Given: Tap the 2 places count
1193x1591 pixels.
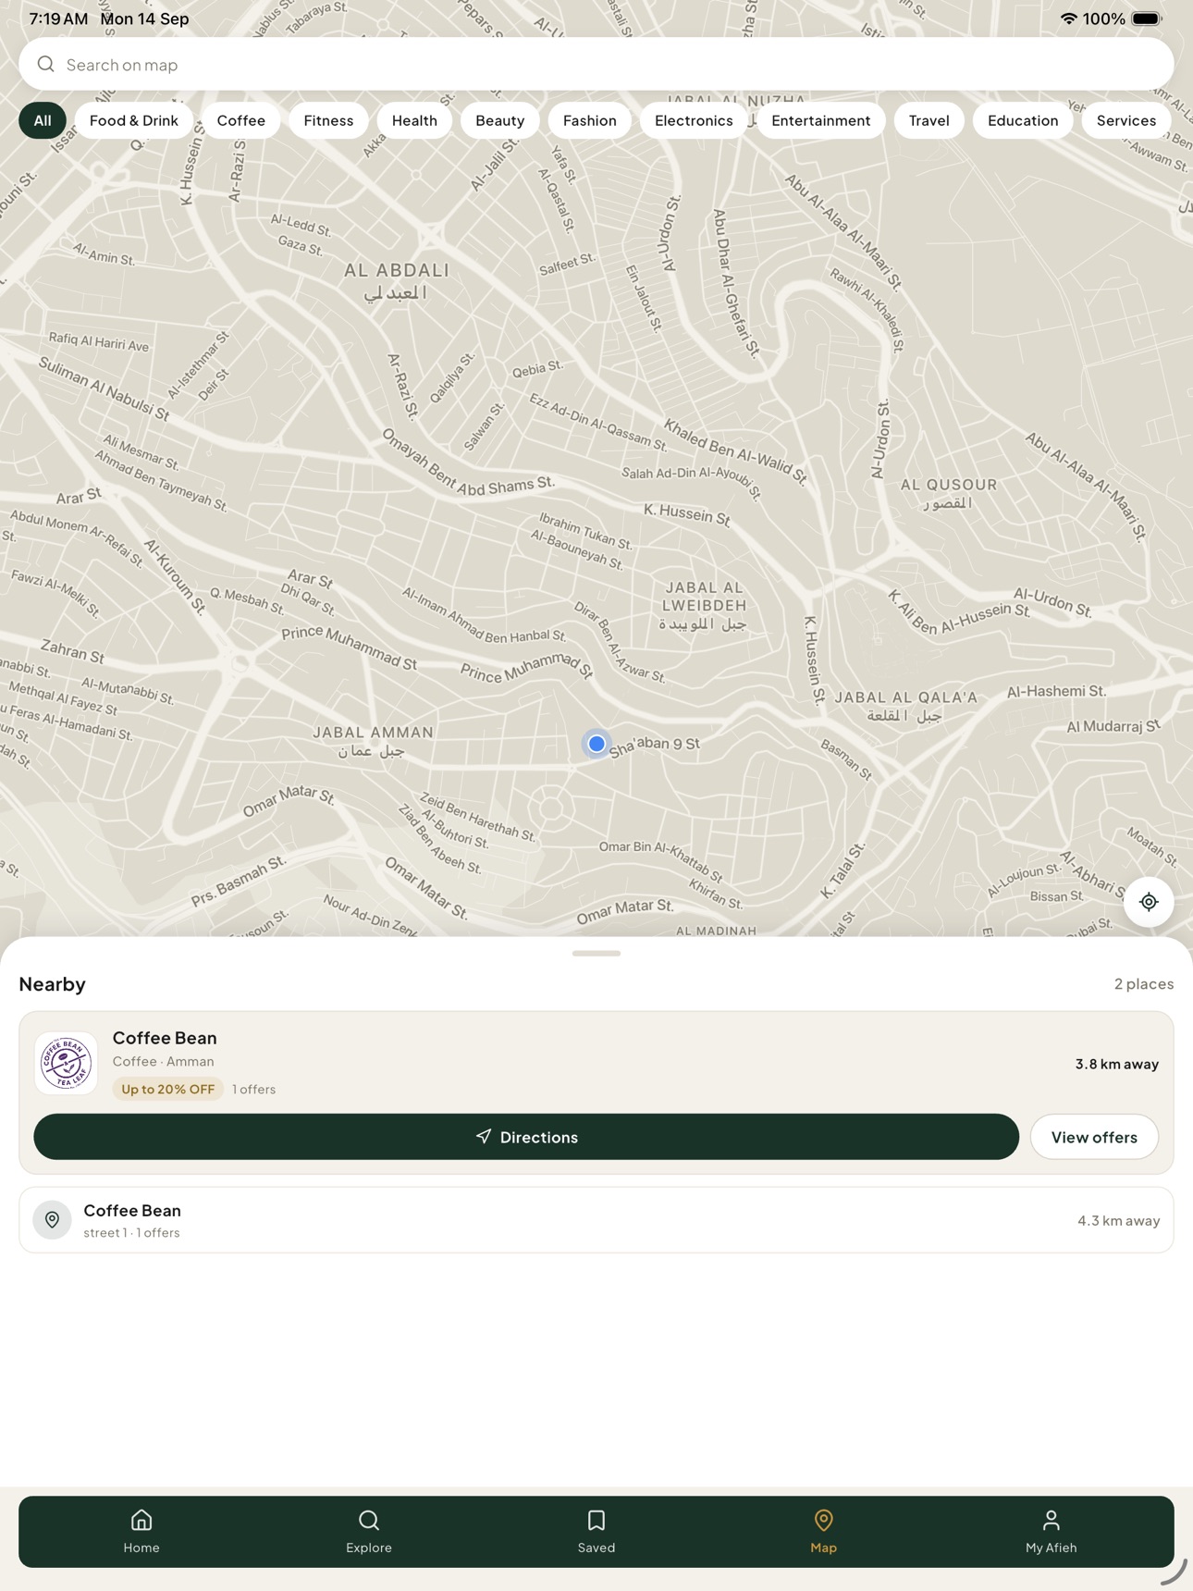Looking at the screenshot, I should [x=1144, y=983].
